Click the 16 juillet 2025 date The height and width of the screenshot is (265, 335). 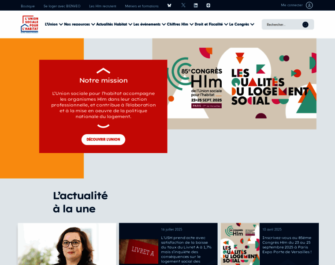[x=171, y=230]
